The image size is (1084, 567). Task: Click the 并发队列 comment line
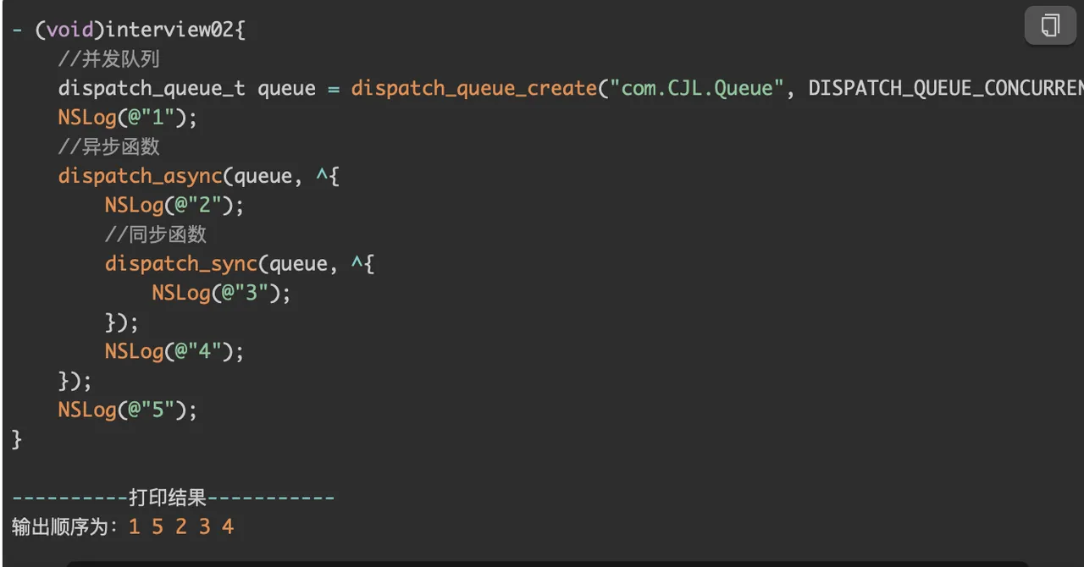click(109, 59)
